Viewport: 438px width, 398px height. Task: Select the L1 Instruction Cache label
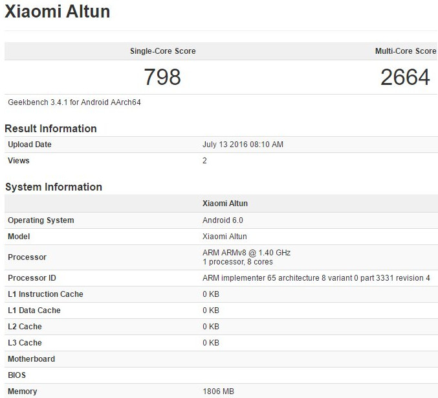(x=45, y=294)
